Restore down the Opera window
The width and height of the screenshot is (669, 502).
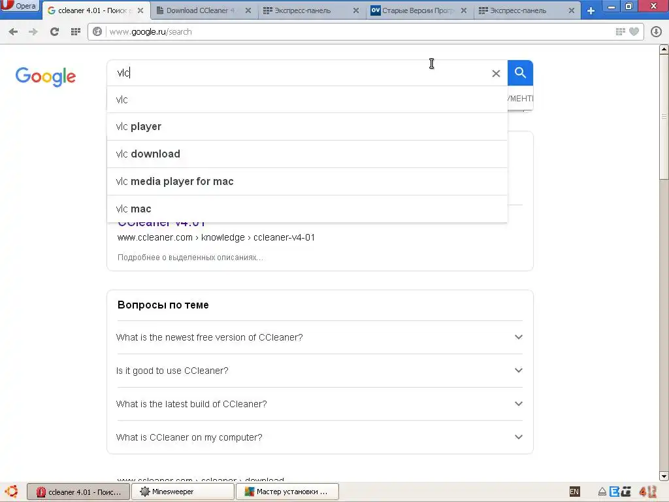pyautogui.click(x=628, y=6)
